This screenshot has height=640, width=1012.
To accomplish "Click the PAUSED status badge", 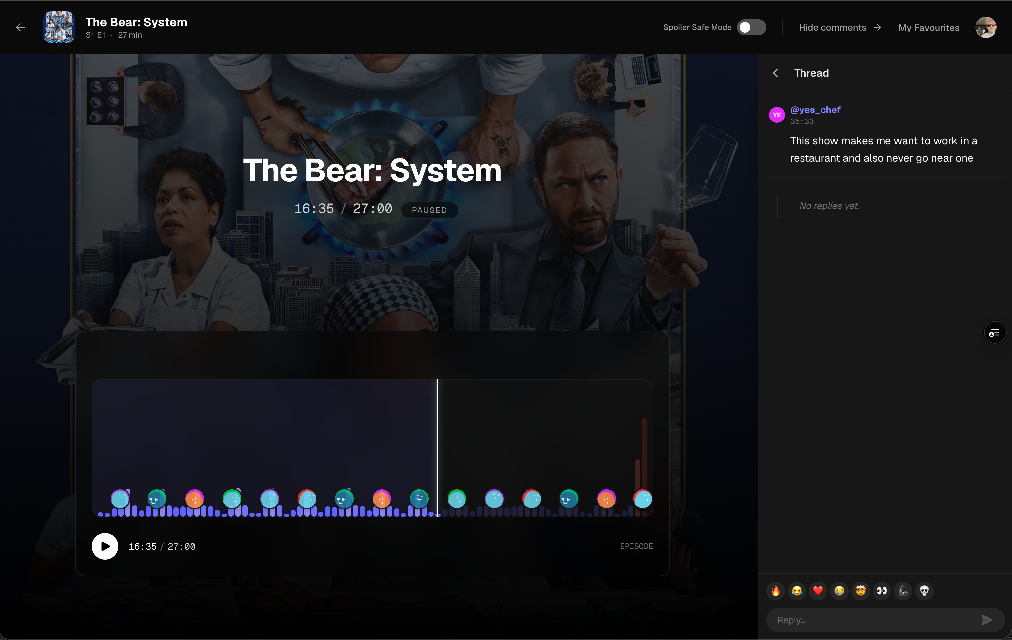I will pos(429,210).
